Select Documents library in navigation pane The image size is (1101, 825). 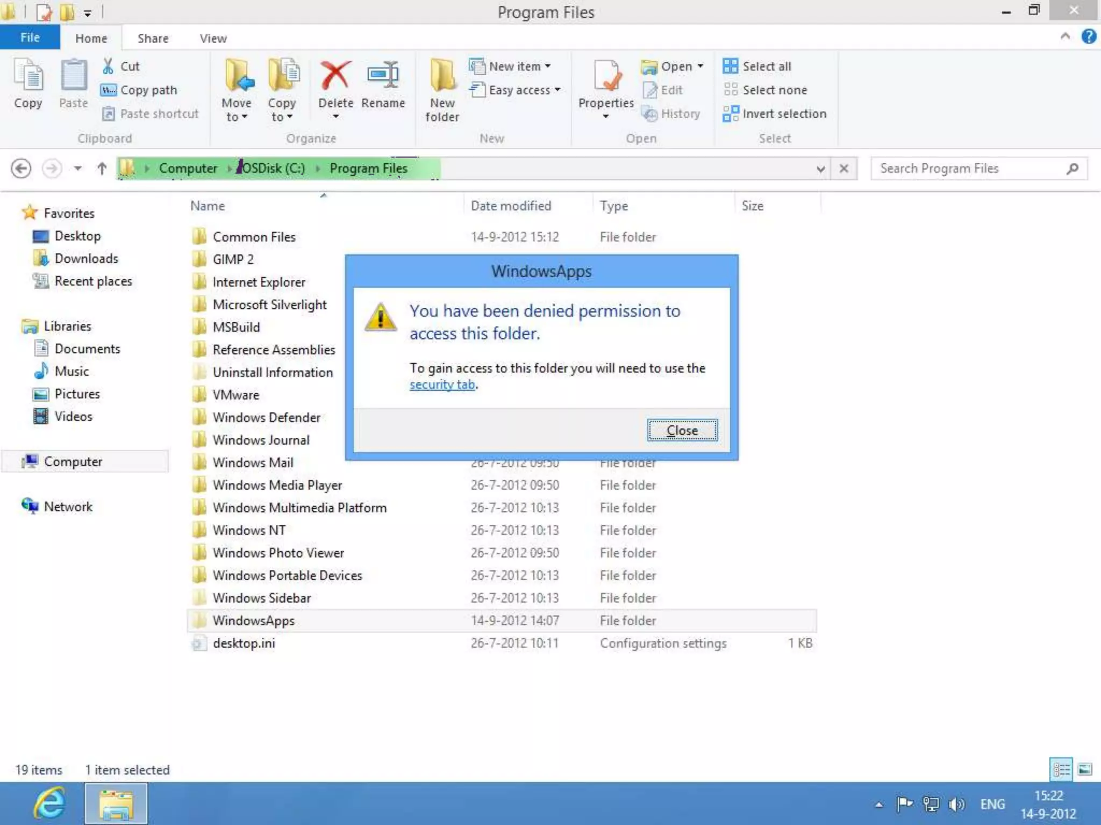pyautogui.click(x=77, y=349)
